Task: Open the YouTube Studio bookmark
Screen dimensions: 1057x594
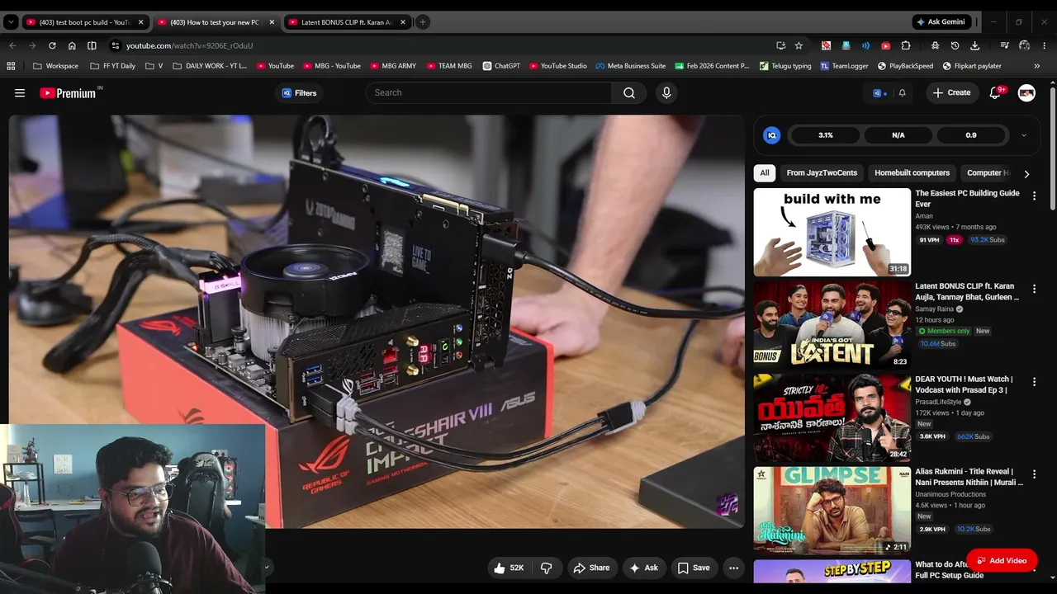Action: [x=558, y=66]
